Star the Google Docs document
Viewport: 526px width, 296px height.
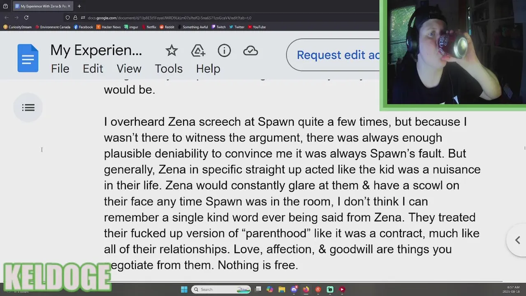171,51
